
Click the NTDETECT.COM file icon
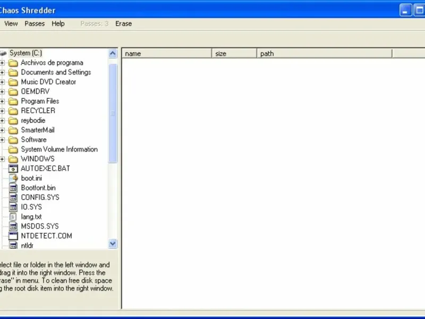(x=13, y=236)
